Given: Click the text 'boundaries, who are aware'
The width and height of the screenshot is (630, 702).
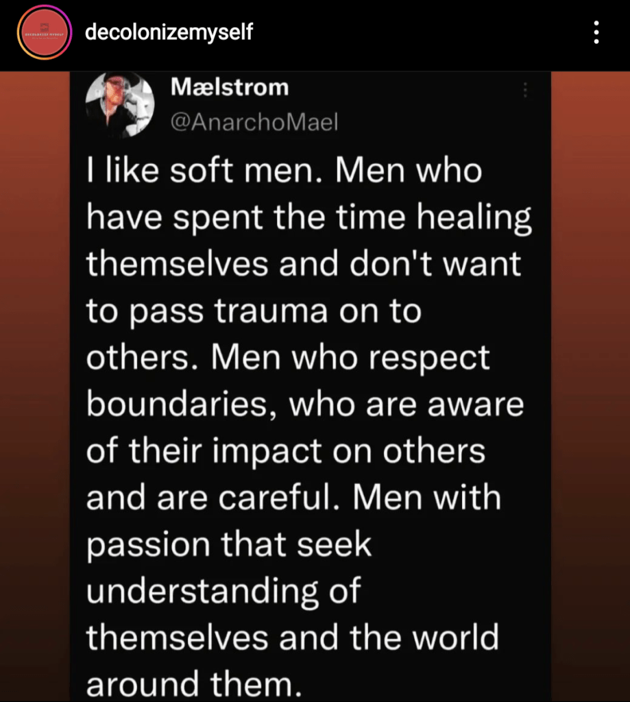Looking at the screenshot, I should pyautogui.click(x=305, y=404).
